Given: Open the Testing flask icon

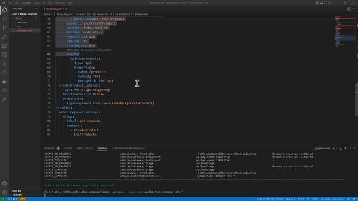Looking at the screenshot, I should tap(4, 64).
